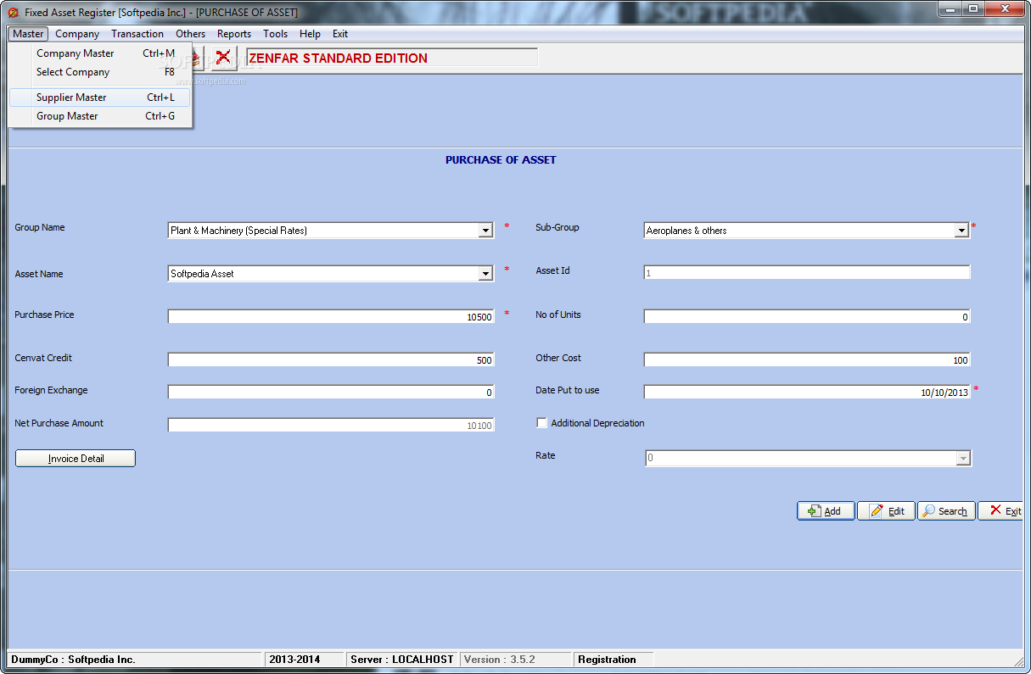Toggle the Additional Depreciation checkbox
This screenshot has height=674, width=1031.
[x=542, y=423]
